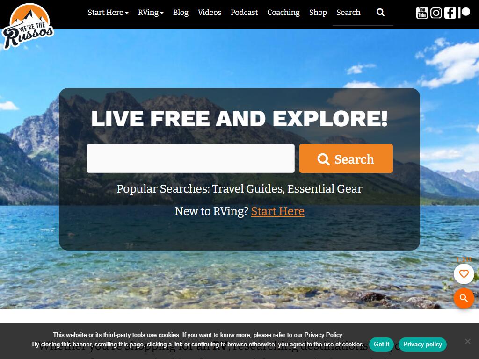Expand the RVing dropdown menu
Image resolution: width=479 pixels, height=359 pixels.
(151, 13)
